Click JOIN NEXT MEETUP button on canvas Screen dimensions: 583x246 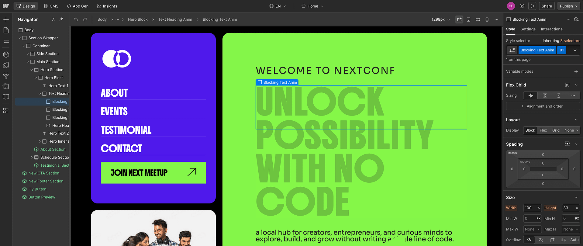click(153, 173)
